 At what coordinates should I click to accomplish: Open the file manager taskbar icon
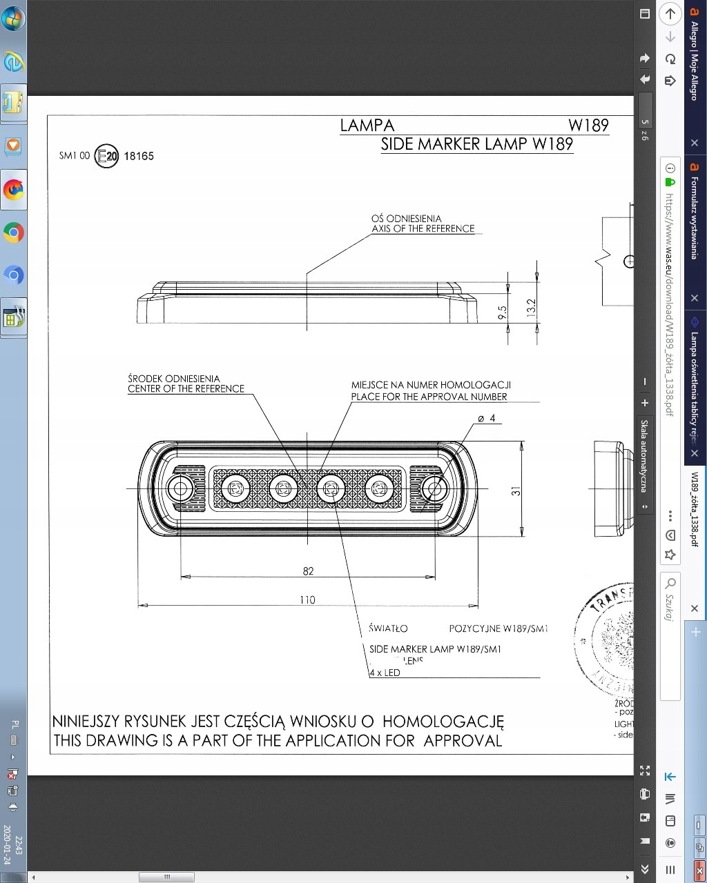[x=13, y=103]
